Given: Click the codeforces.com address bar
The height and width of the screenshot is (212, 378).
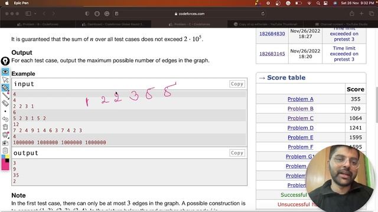Looking at the screenshot, I should [190, 14].
